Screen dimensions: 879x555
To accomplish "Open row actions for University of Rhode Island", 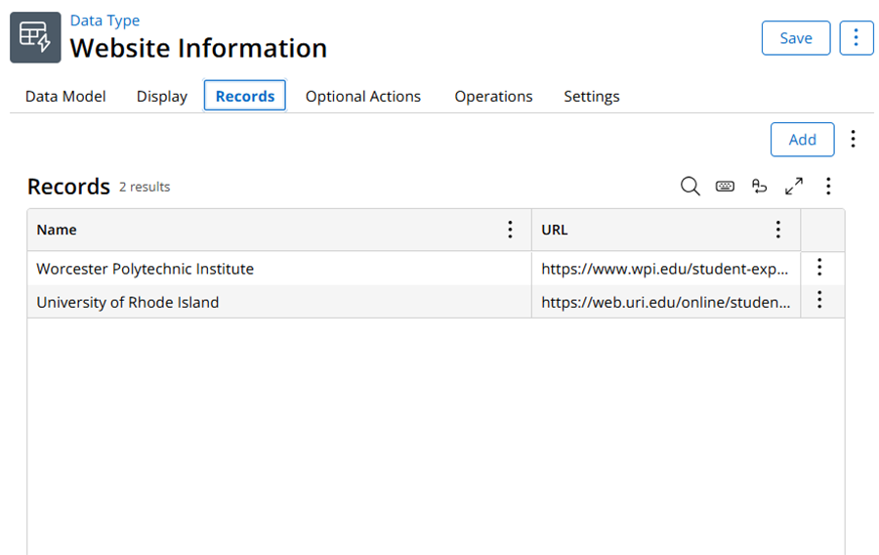I will click(819, 300).
